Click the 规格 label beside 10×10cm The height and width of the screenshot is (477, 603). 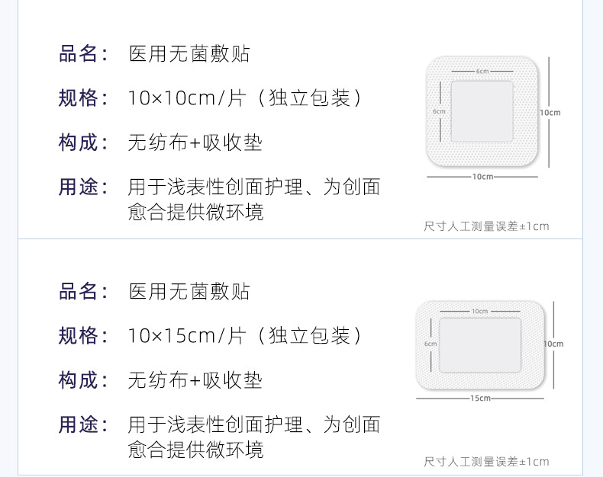(79, 98)
